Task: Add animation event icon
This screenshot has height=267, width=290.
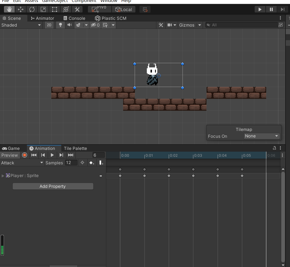Action: (x=101, y=163)
